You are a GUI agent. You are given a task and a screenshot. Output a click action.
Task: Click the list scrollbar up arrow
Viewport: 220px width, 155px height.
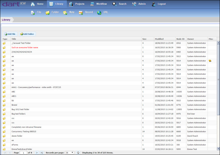point(218,43)
